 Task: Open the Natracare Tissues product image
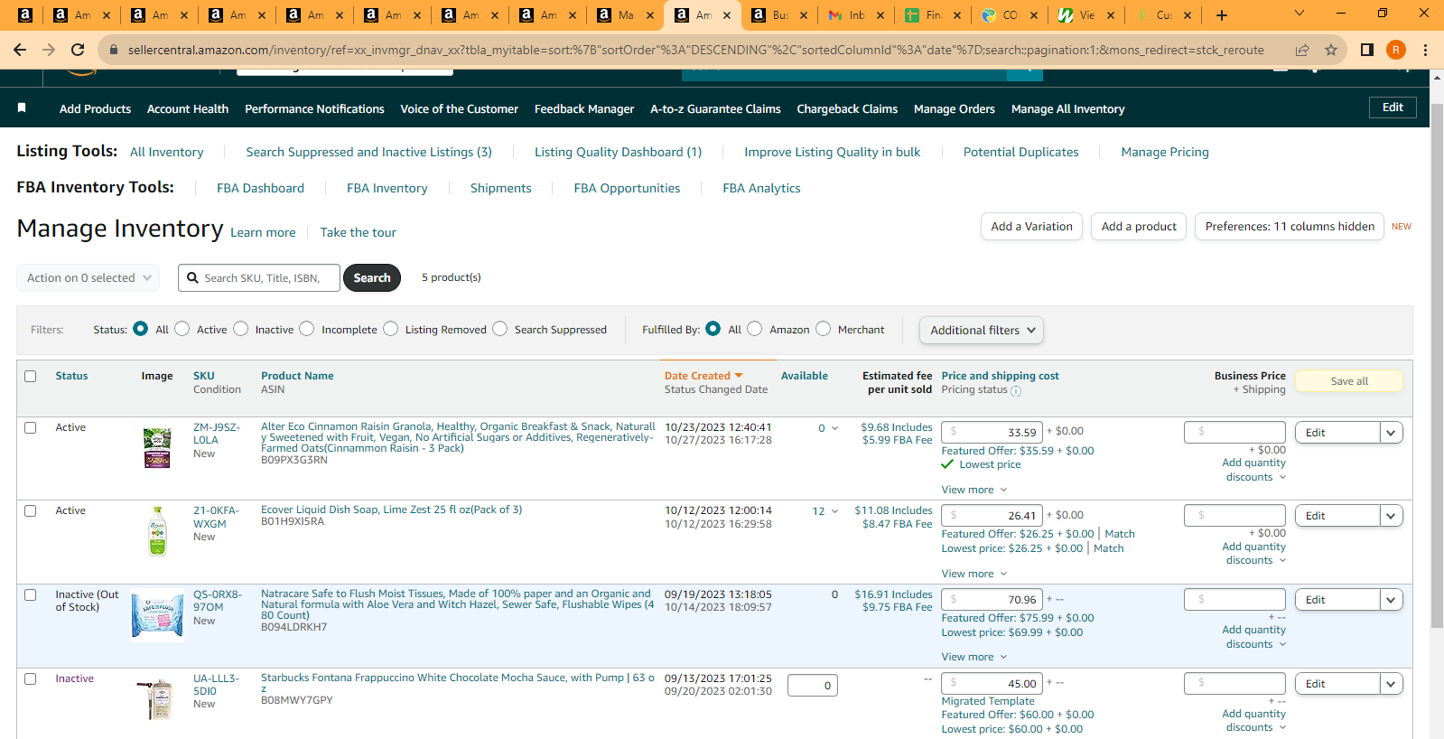pyautogui.click(x=157, y=614)
